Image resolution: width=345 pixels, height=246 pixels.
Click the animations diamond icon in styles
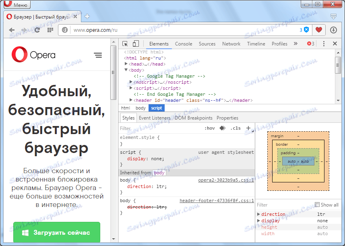coord(223,128)
